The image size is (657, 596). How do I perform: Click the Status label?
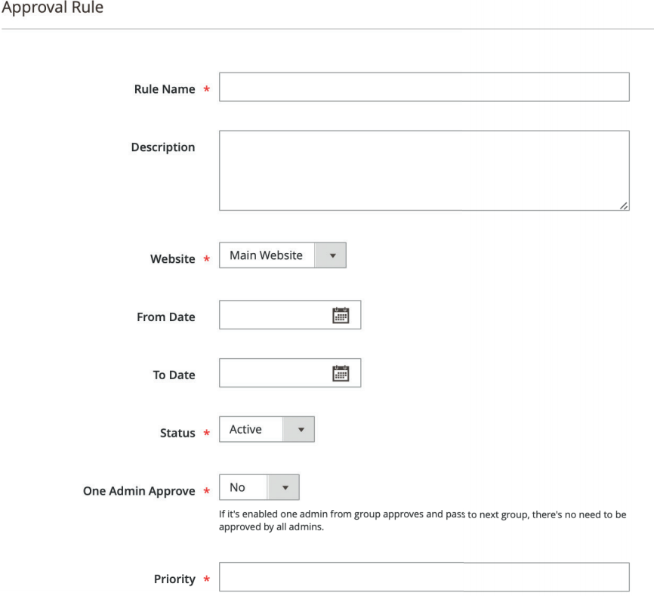pos(177,433)
